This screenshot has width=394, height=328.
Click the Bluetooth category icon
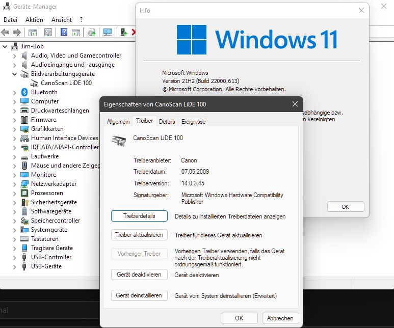24,92
